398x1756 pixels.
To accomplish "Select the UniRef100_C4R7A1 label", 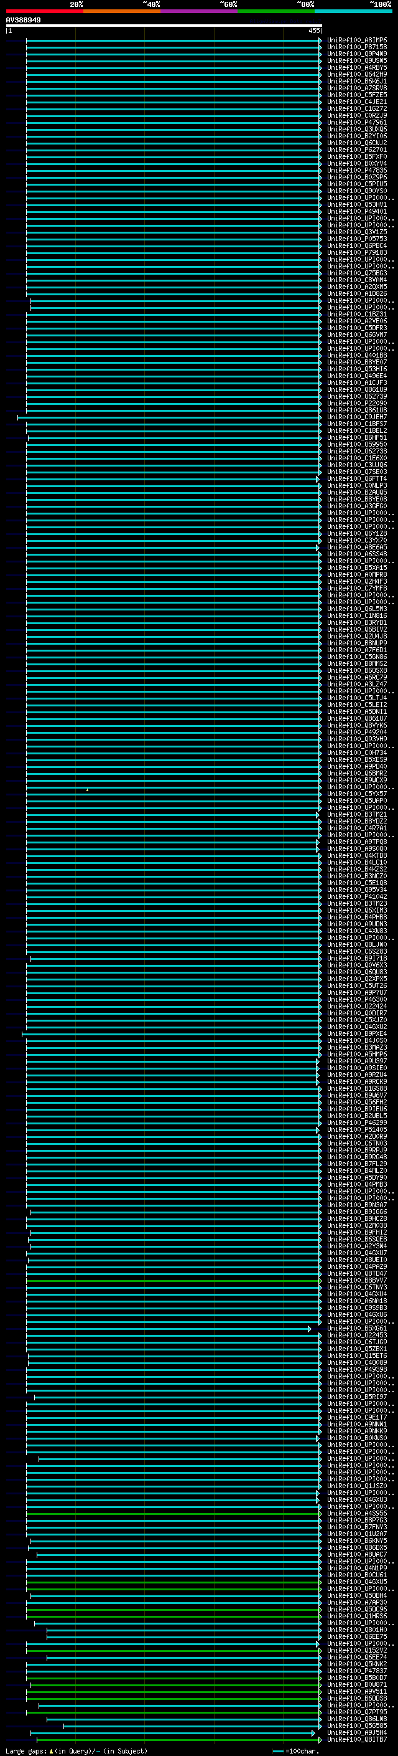I will (357, 828).
